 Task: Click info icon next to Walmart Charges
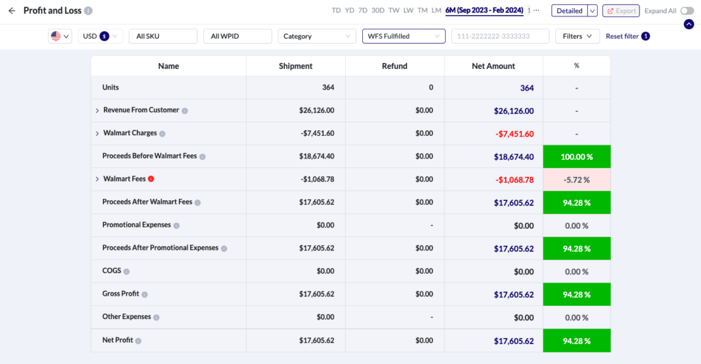162,133
